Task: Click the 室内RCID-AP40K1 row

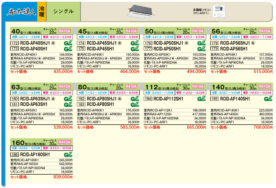Action: pyautogui.click(x=41, y=55)
